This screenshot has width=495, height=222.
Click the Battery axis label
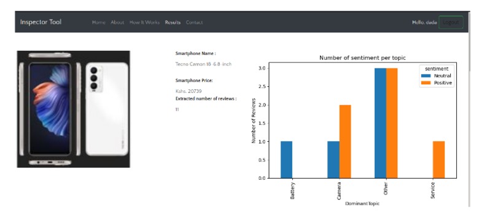pos(292,191)
